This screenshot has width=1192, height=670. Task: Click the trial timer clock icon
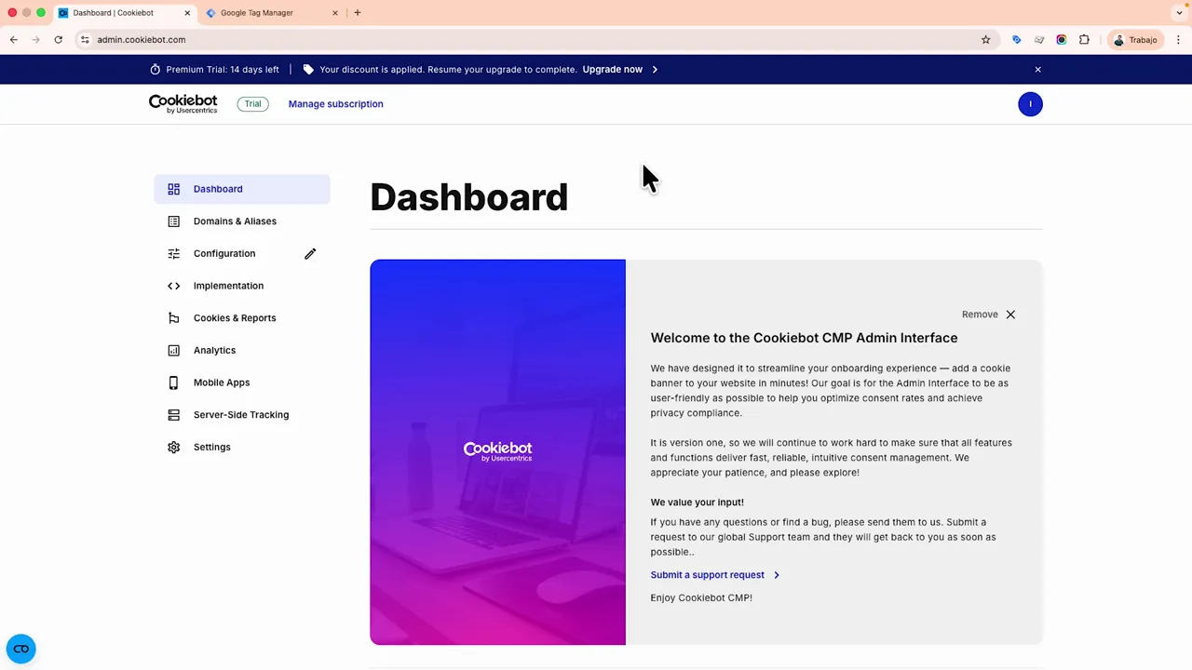pyautogui.click(x=156, y=69)
